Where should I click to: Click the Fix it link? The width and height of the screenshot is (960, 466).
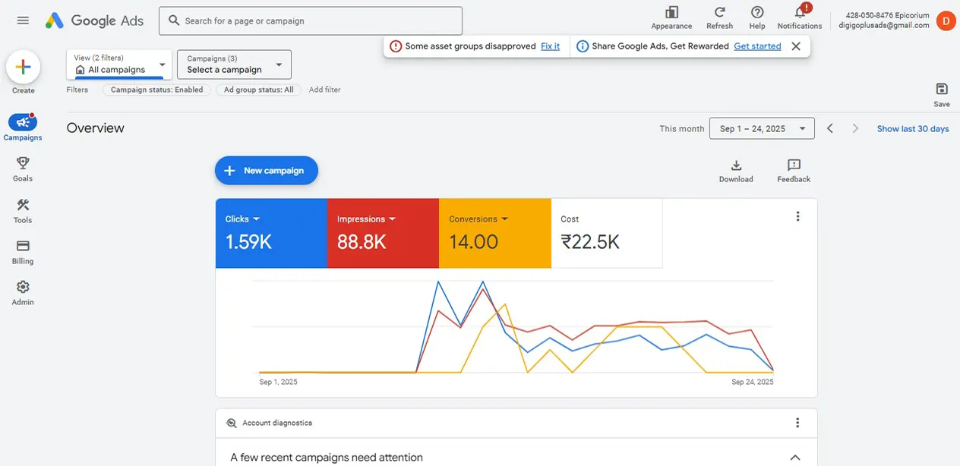(550, 46)
